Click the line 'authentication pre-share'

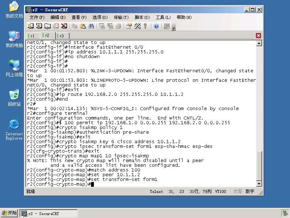[88, 132]
